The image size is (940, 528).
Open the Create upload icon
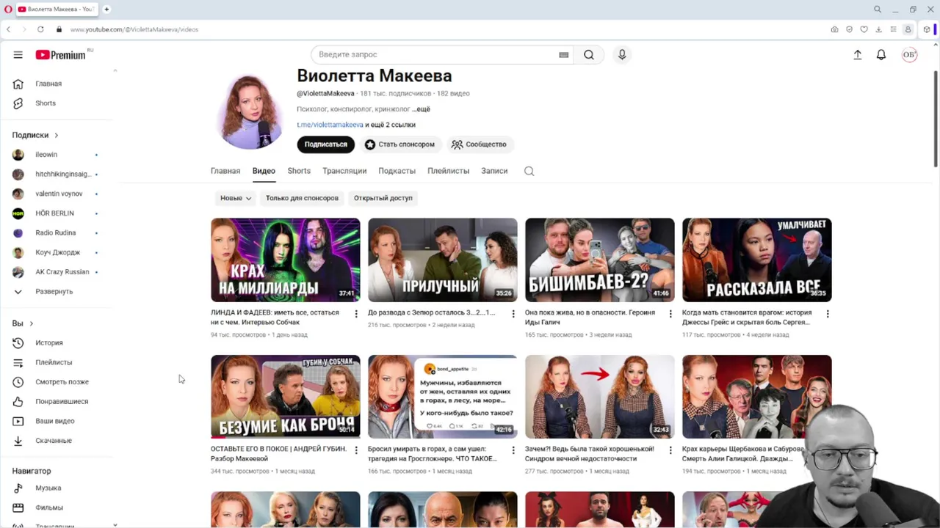pos(857,54)
